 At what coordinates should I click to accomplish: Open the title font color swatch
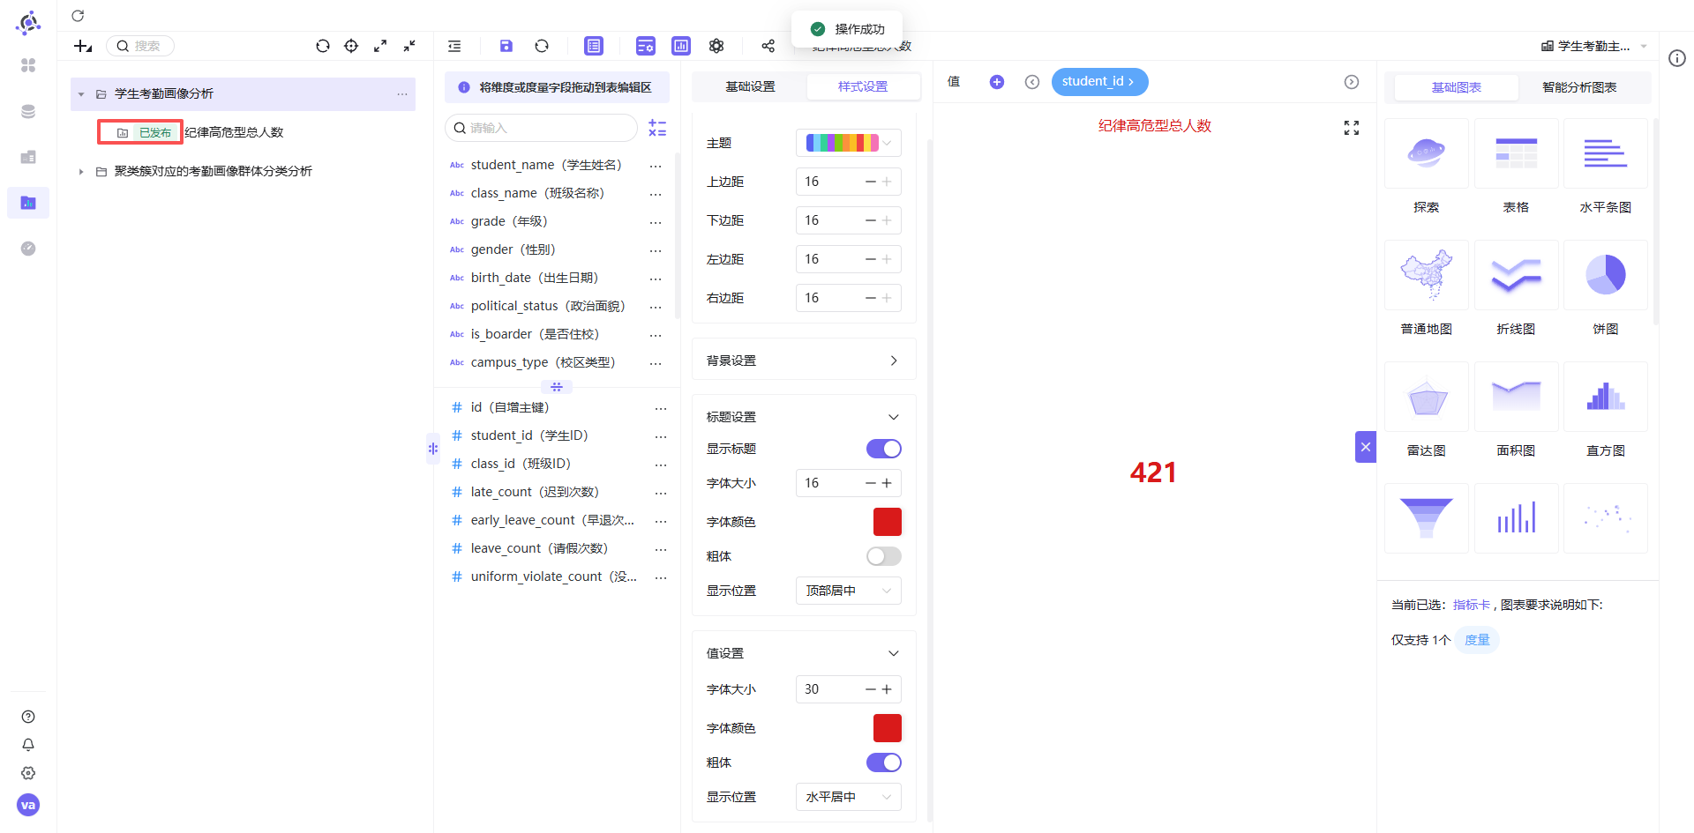[888, 522]
